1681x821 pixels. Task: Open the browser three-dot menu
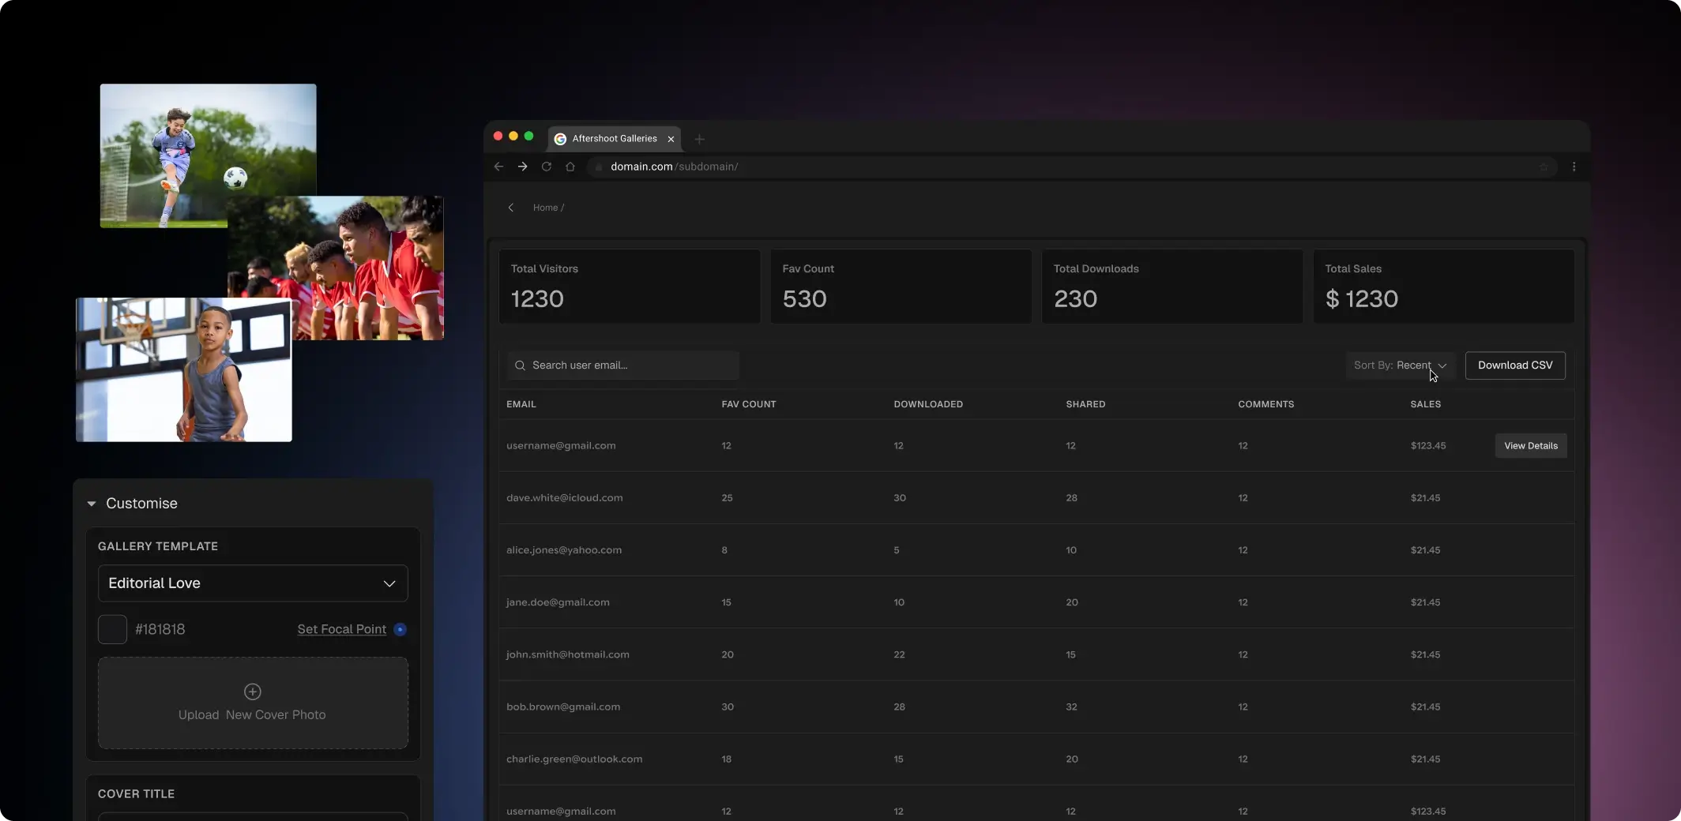[x=1574, y=167]
